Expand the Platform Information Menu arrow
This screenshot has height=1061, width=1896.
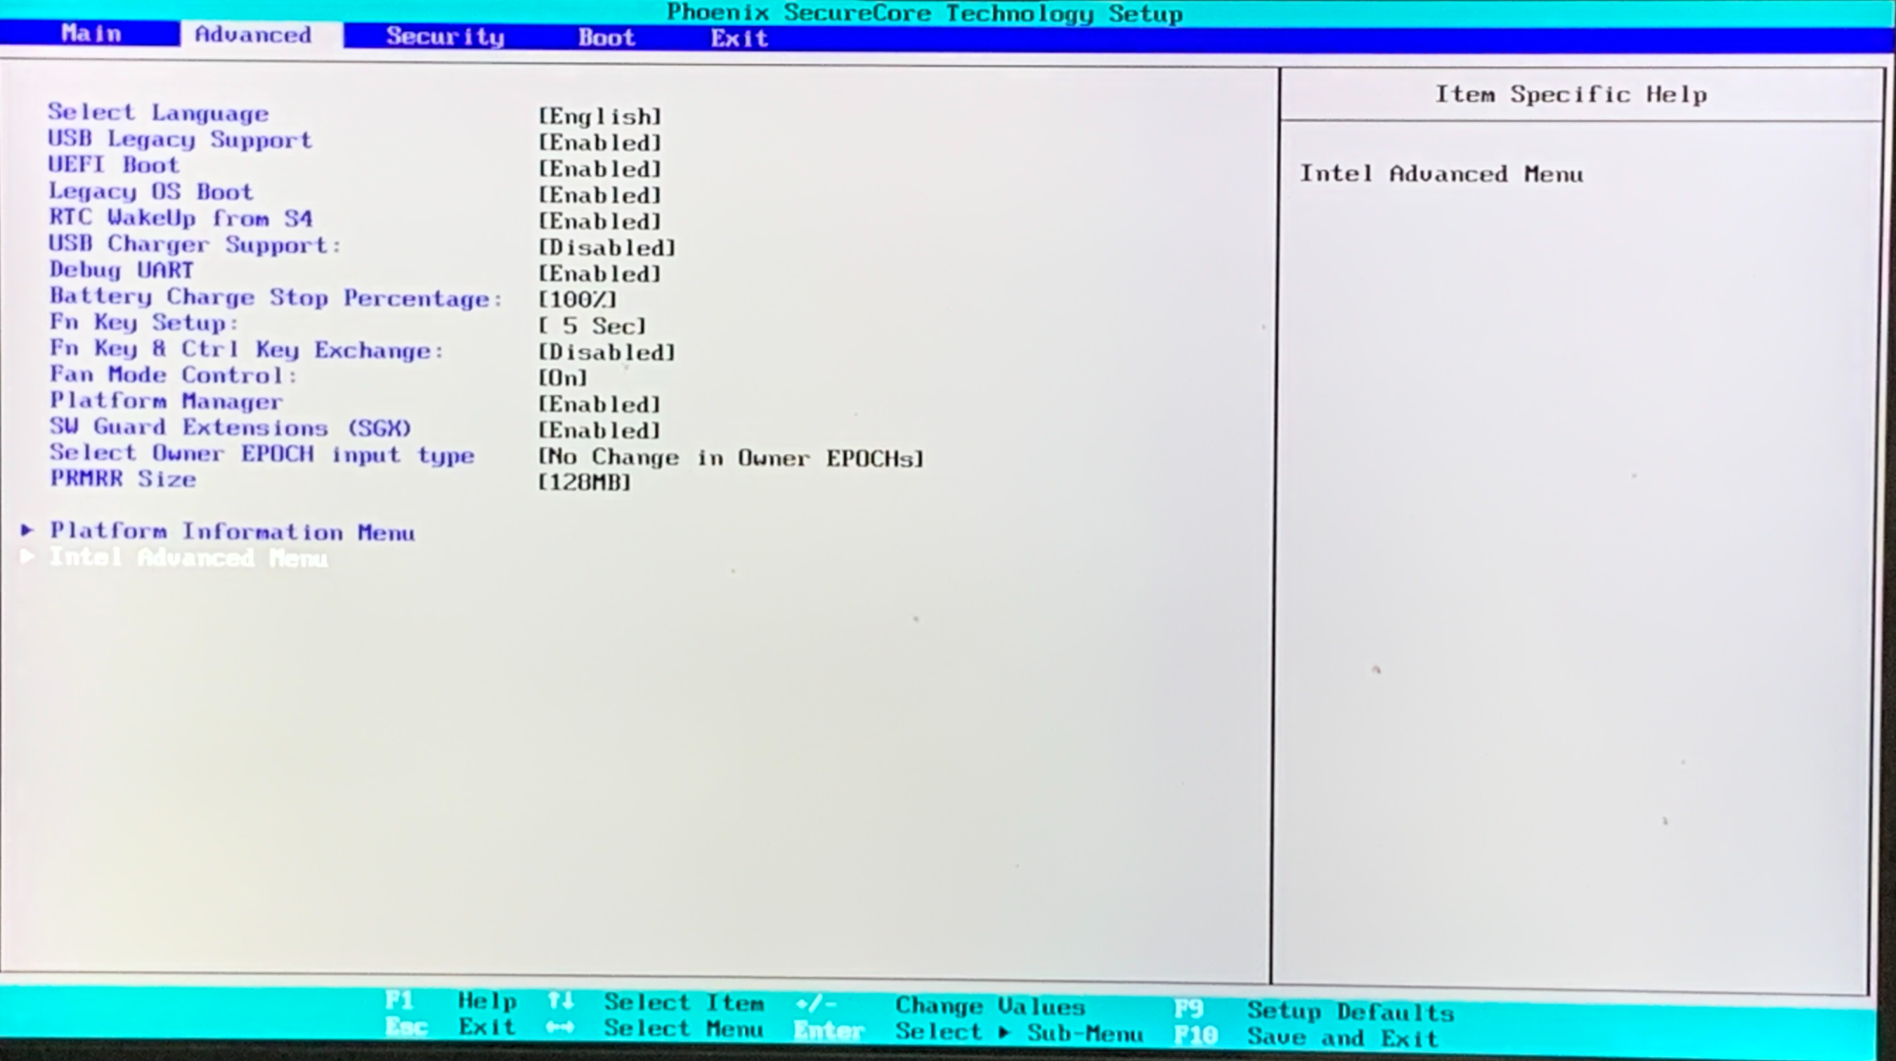pos(28,530)
